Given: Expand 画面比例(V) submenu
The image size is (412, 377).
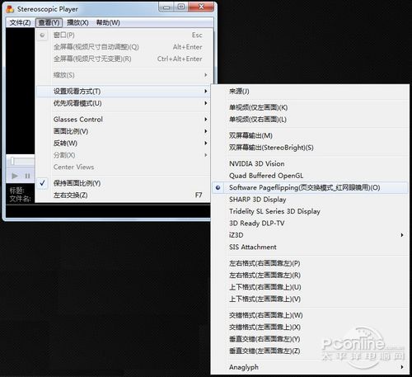Looking at the screenshot, I should [x=123, y=131].
